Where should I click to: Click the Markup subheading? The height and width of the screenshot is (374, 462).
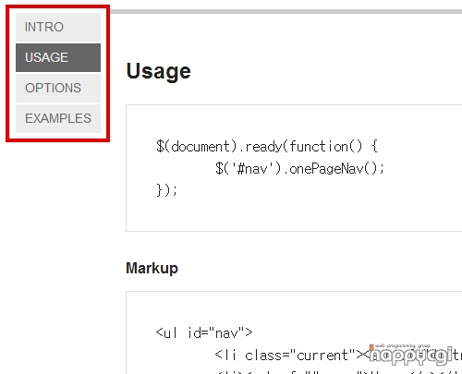(x=152, y=268)
